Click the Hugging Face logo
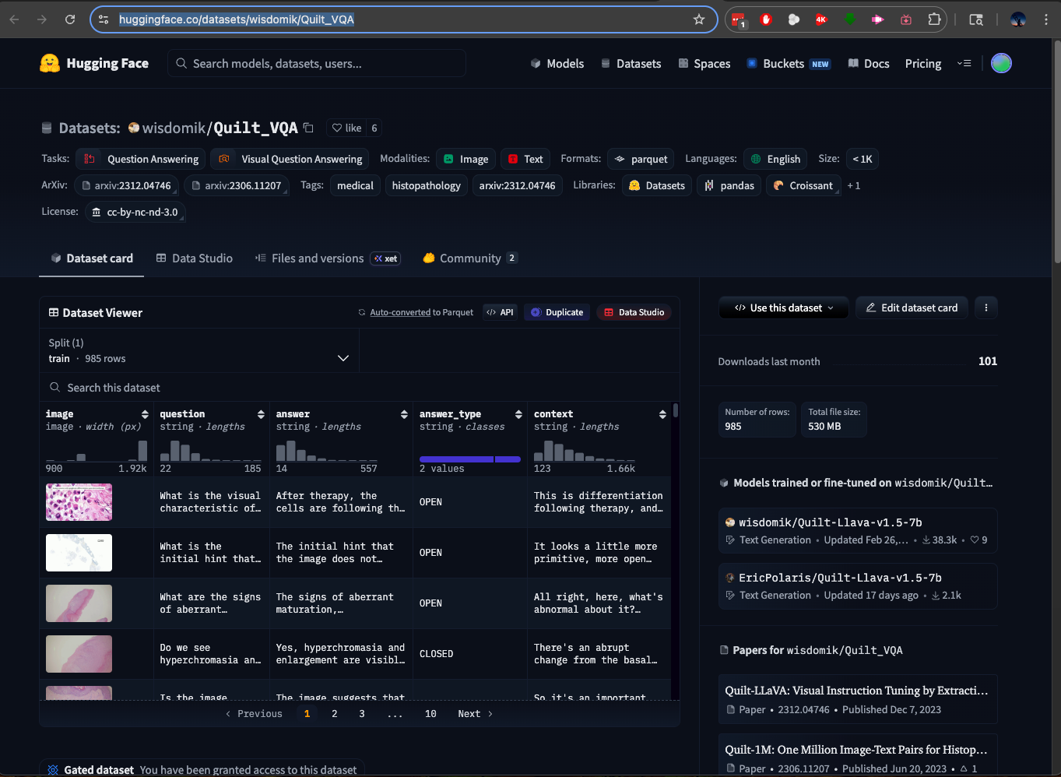1061x777 pixels. click(94, 63)
